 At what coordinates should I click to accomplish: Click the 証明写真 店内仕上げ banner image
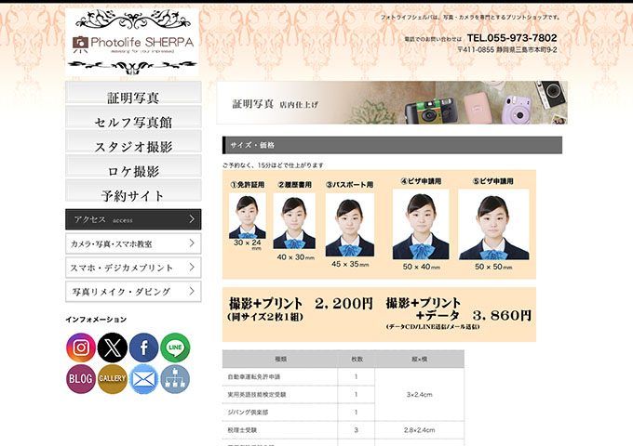[x=391, y=103]
